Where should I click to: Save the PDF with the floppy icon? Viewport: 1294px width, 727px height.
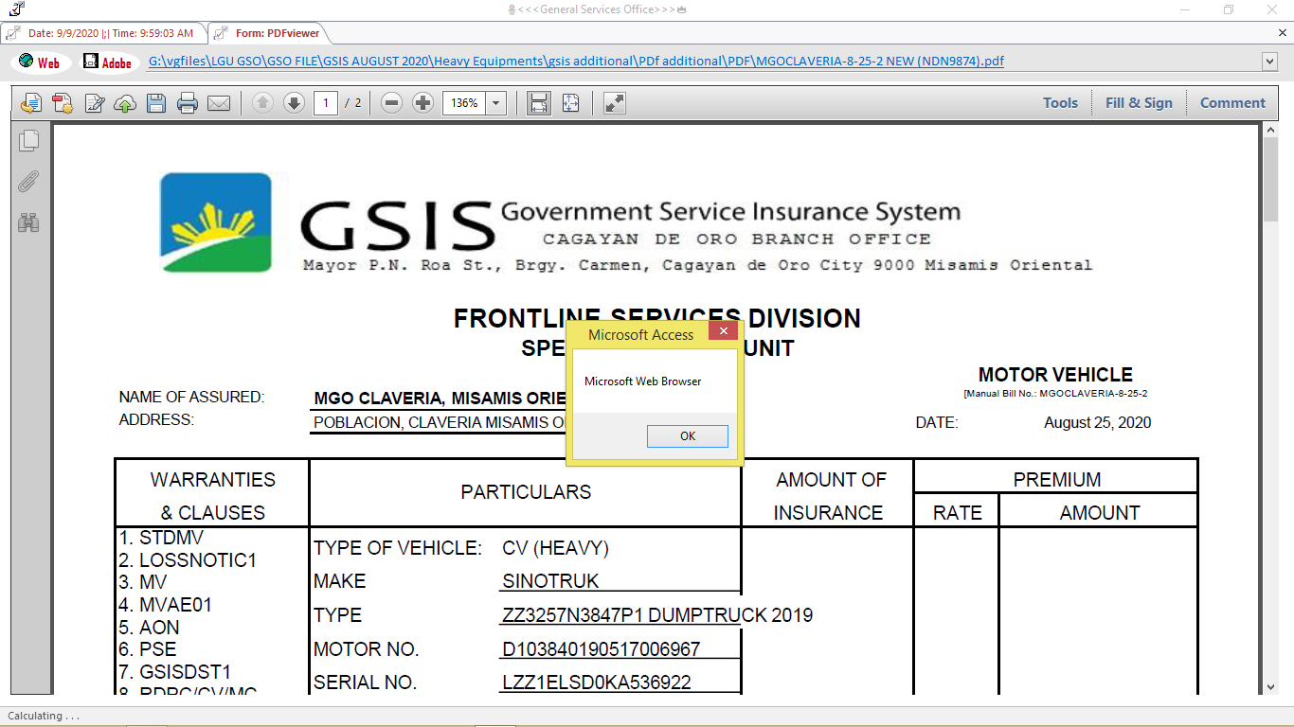click(156, 103)
